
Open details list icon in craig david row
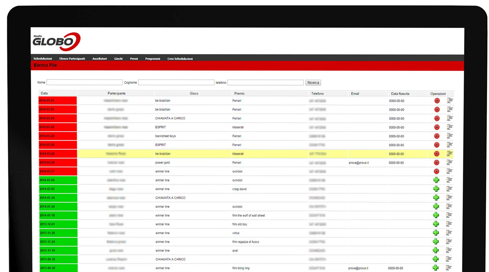[x=449, y=189]
